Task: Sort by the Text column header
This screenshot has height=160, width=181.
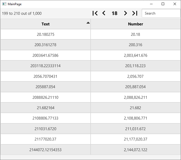Action: point(45,24)
